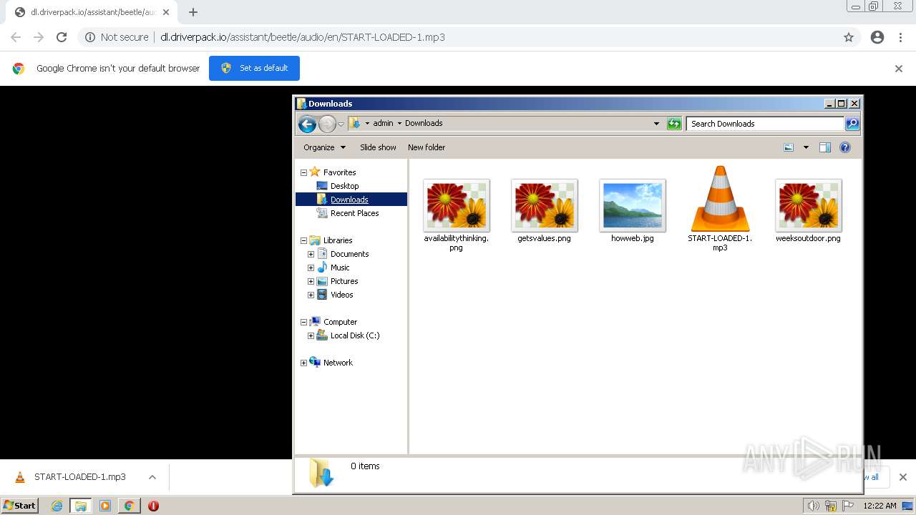Image resolution: width=916 pixels, height=515 pixels.
Task: Dismiss default browser infobar
Action: [x=899, y=69]
